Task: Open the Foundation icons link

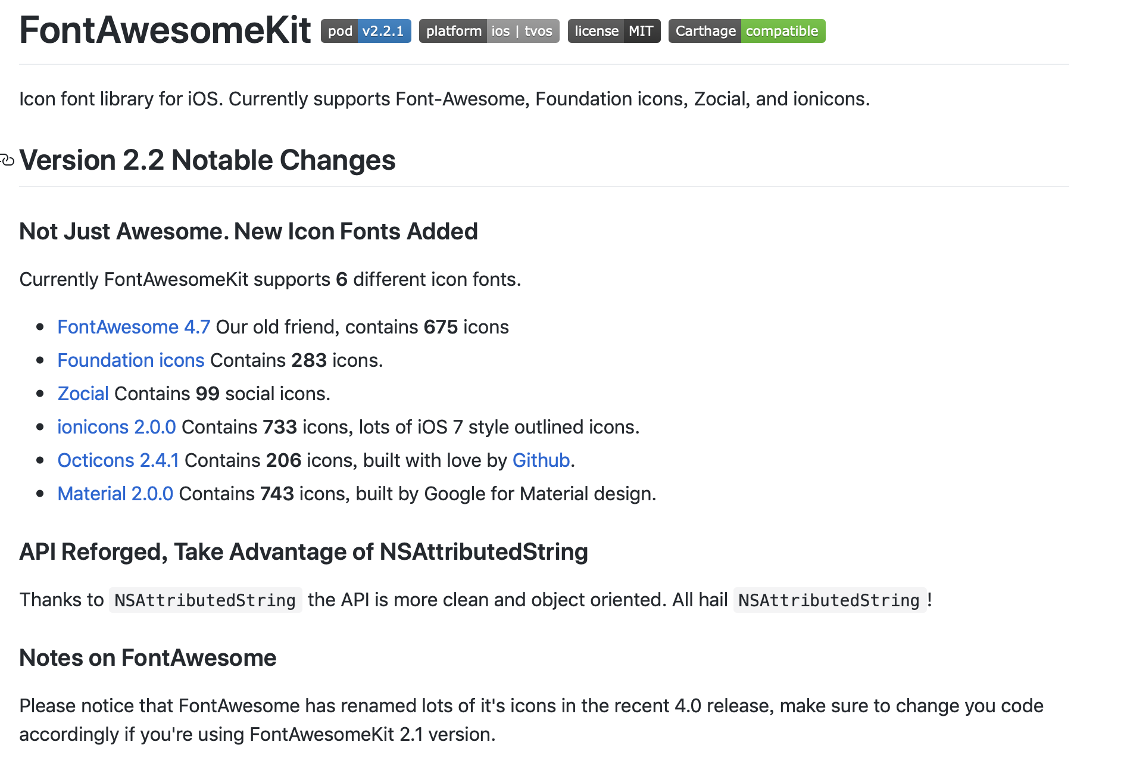Action: (130, 360)
